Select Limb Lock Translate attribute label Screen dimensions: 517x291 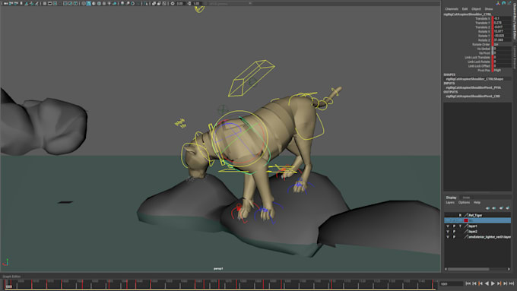(x=477, y=57)
